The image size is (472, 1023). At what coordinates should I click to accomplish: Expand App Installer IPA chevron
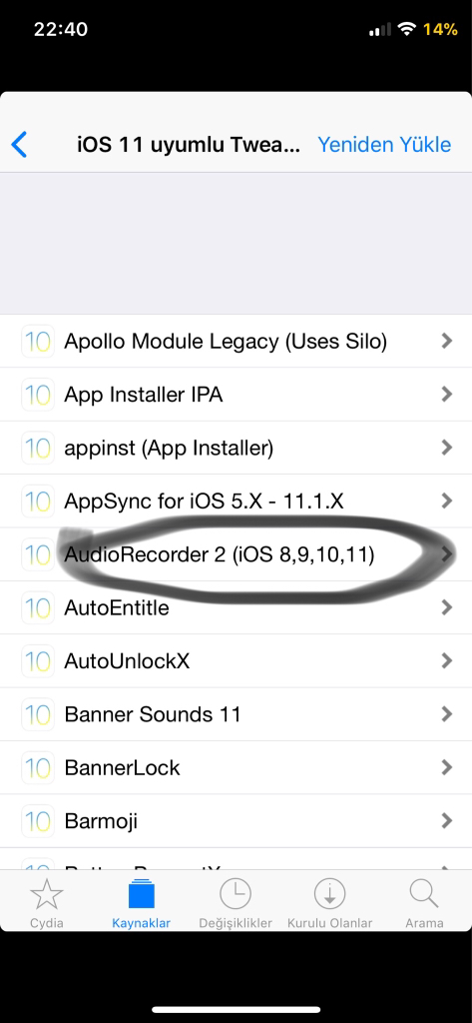pos(447,394)
